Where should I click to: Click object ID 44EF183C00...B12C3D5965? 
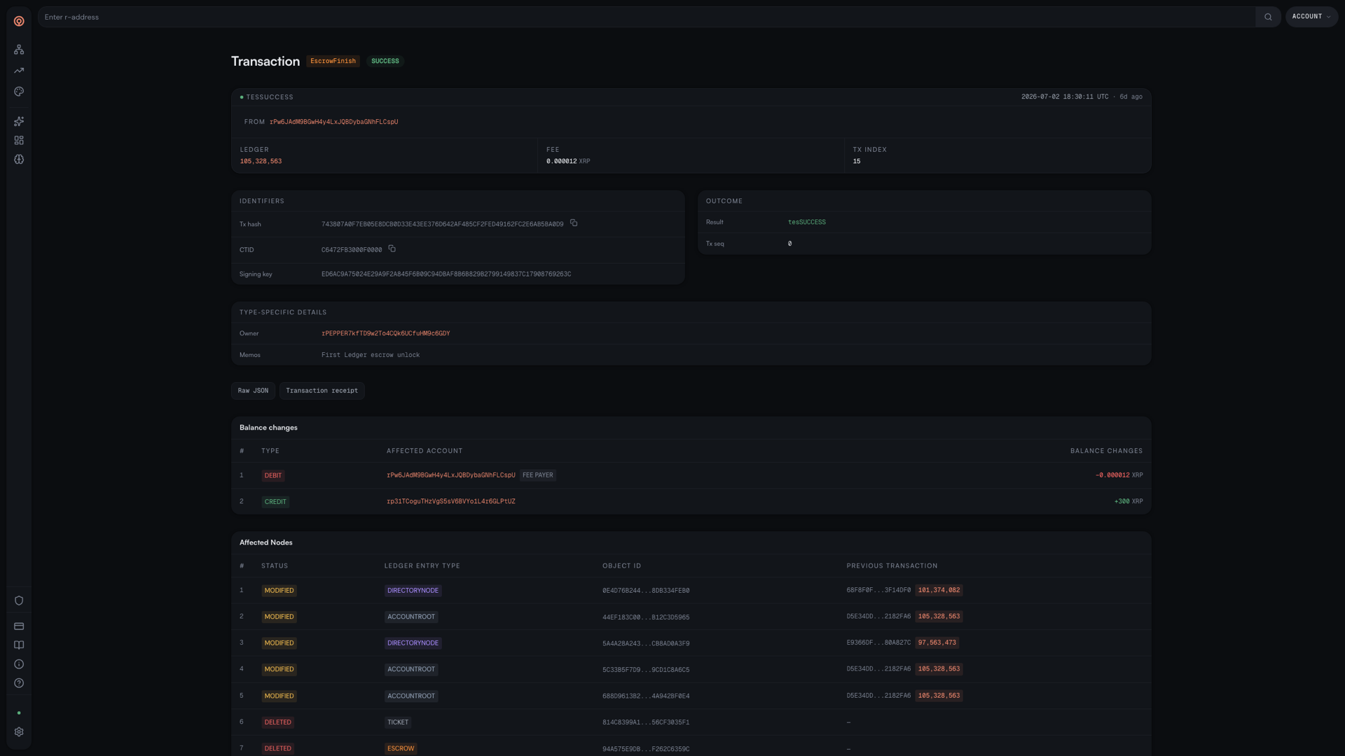(646, 617)
